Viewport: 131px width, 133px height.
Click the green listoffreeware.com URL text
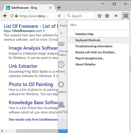coord(23,31)
